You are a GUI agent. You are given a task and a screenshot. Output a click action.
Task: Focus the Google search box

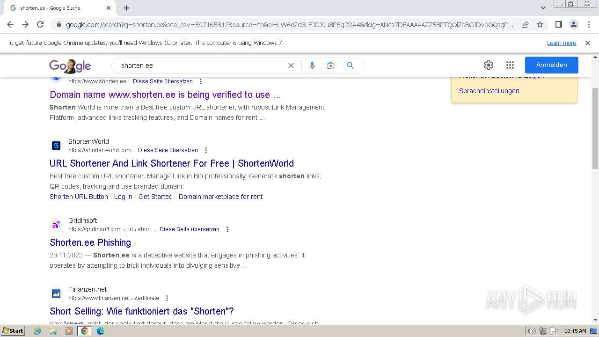coord(201,66)
